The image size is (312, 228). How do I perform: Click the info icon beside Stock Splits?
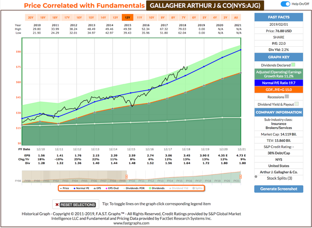pos(256,177)
